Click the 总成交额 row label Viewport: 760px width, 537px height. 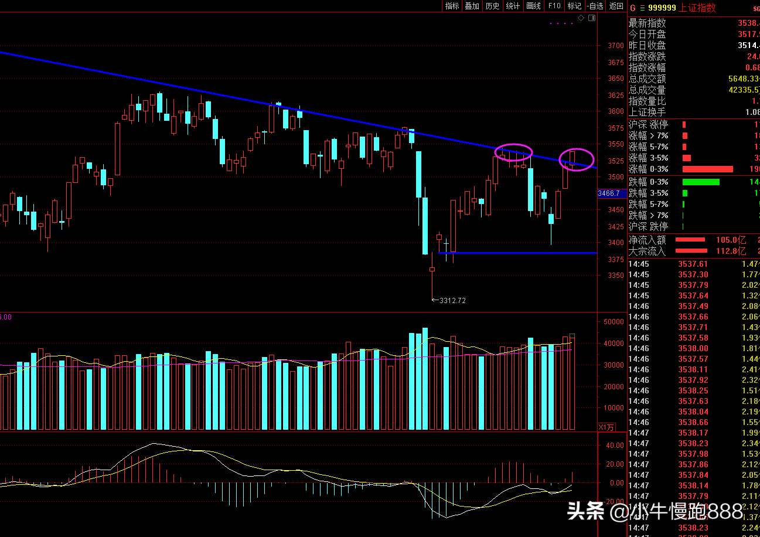(647, 79)
